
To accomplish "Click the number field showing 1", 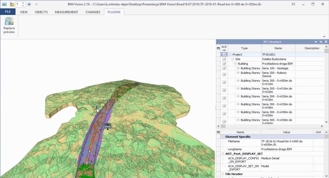I will (18, 4).
